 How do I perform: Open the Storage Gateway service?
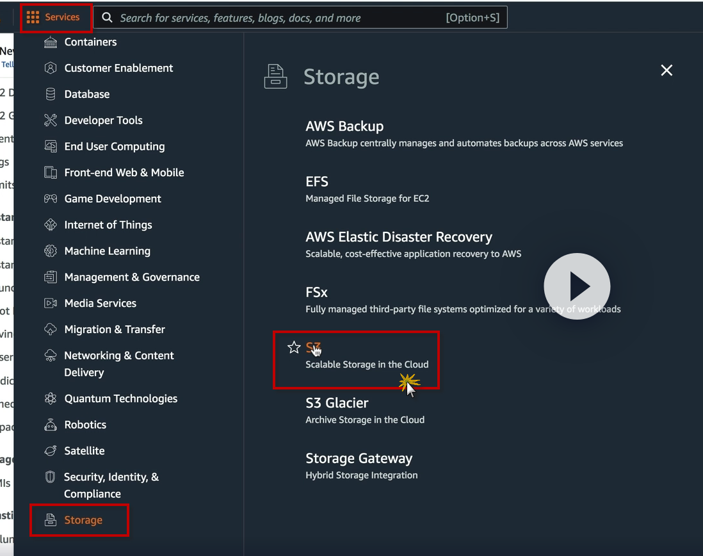coord(359,458)
